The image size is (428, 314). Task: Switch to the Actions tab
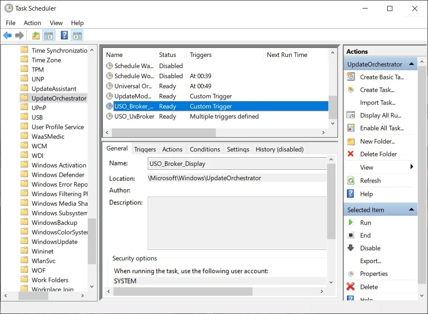pos(172,149)
